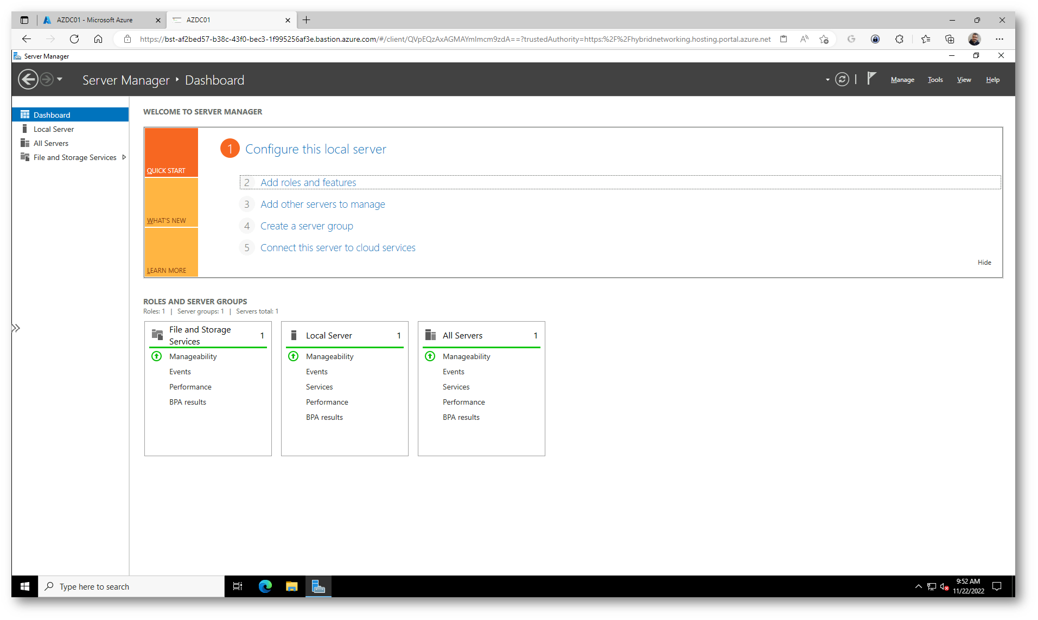Click Connect this server to cloud services
Image resolution: width=1038 pixels, height=620 pixels.
coord(337,248)
